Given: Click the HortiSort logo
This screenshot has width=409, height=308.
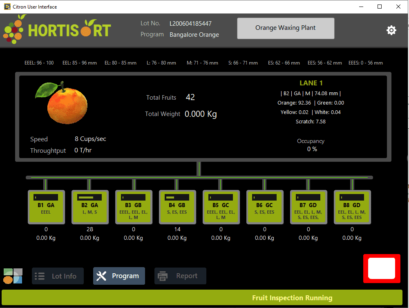Looking at the screenshot, I should [x=57, y=30].
